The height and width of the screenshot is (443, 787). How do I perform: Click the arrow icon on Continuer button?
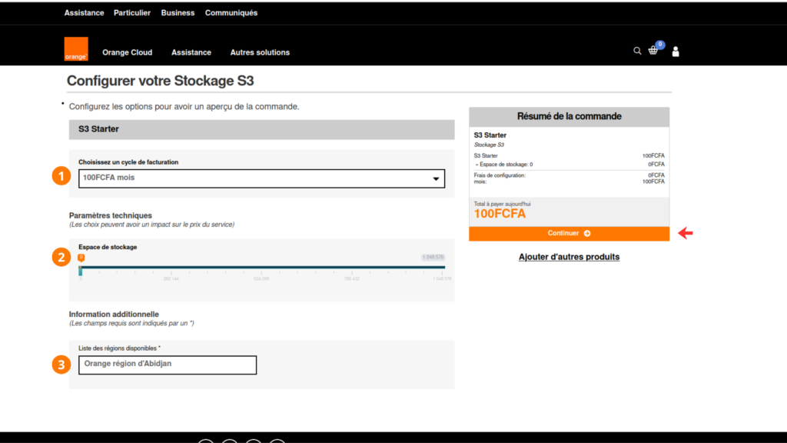[587, 234]
